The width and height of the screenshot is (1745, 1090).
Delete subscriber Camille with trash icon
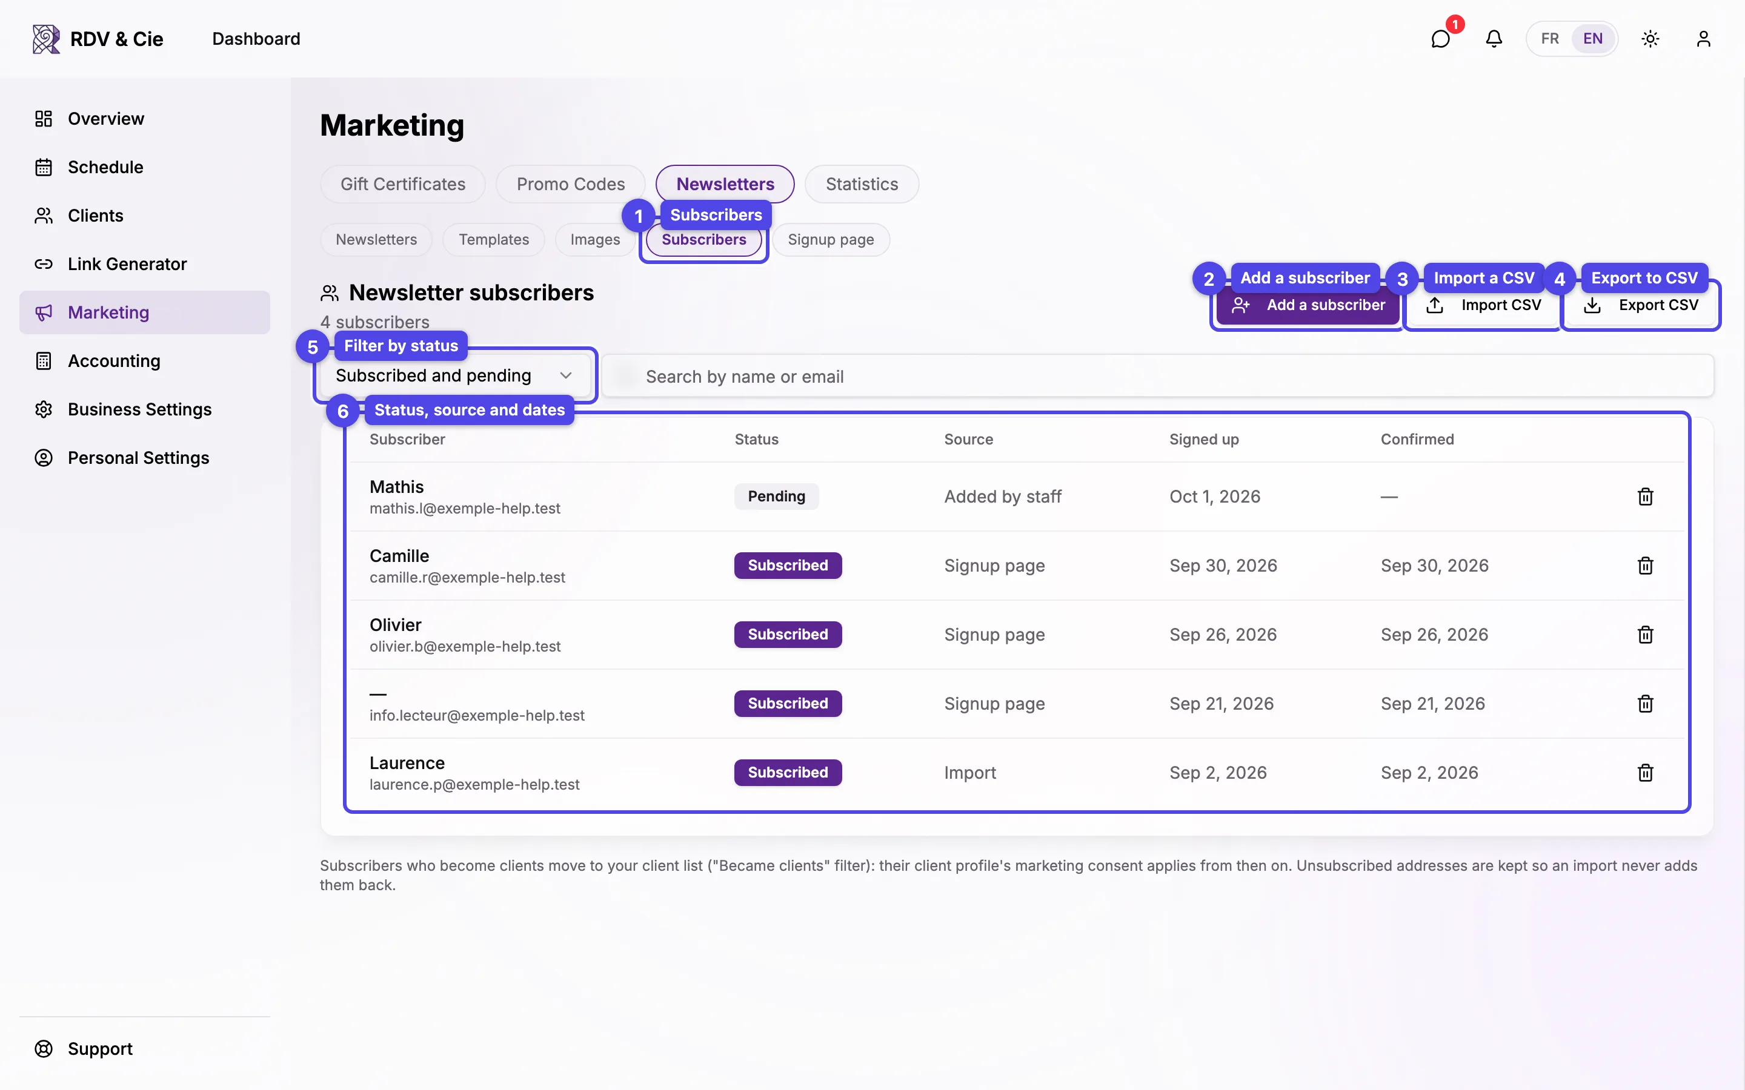[x=1646, y=566]
